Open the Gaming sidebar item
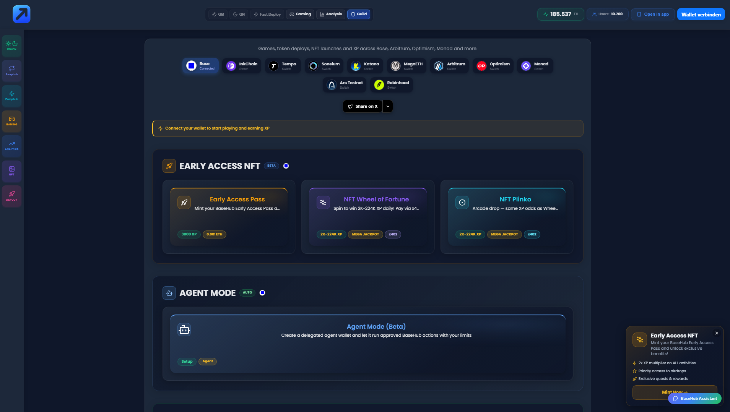730x412 pixels. tap(11, 121)
